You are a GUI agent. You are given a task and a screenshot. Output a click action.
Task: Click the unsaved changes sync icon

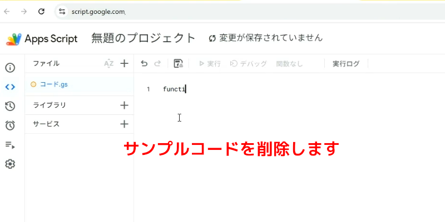(x=212, y=38)
